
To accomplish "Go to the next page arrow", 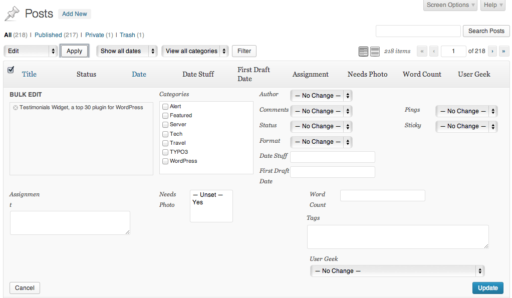I will pos(492,51).
